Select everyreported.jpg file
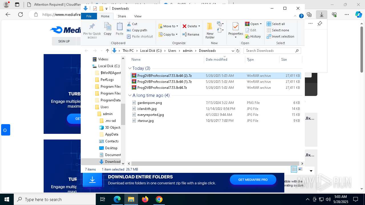This screenshot has width=365, height=205. [x=216, y=115]
